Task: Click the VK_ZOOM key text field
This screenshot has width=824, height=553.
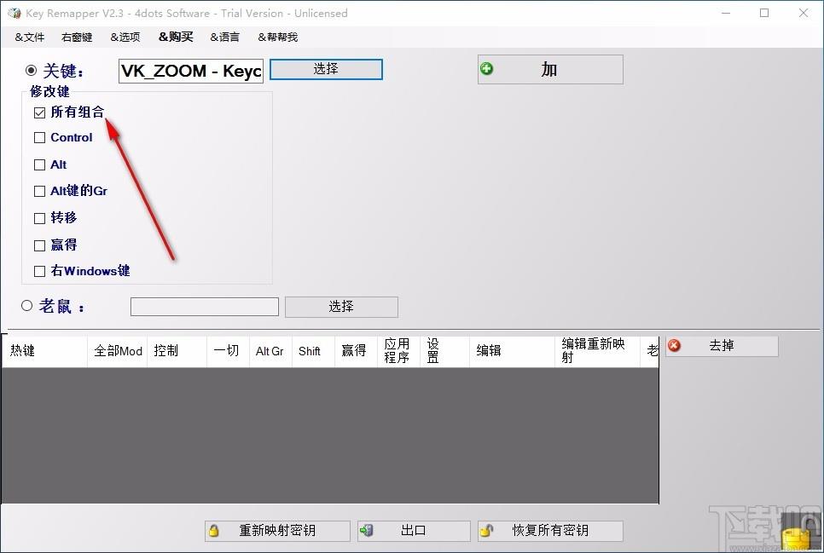Action: click(191, 71)
